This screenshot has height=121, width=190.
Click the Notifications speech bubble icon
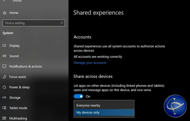pos(4,66)
